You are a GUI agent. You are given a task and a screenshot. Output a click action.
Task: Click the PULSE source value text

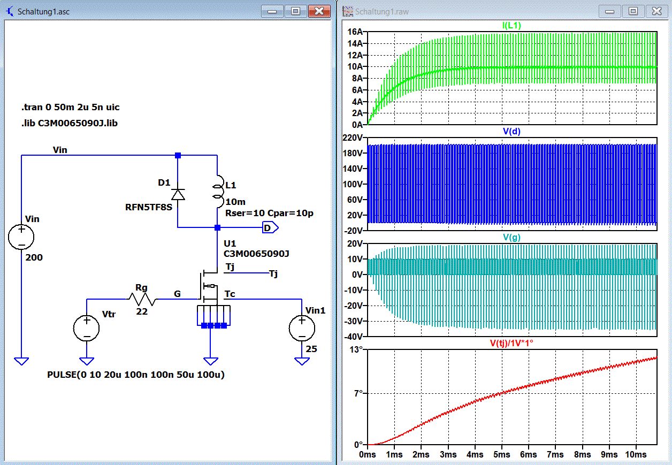point(136,375)
